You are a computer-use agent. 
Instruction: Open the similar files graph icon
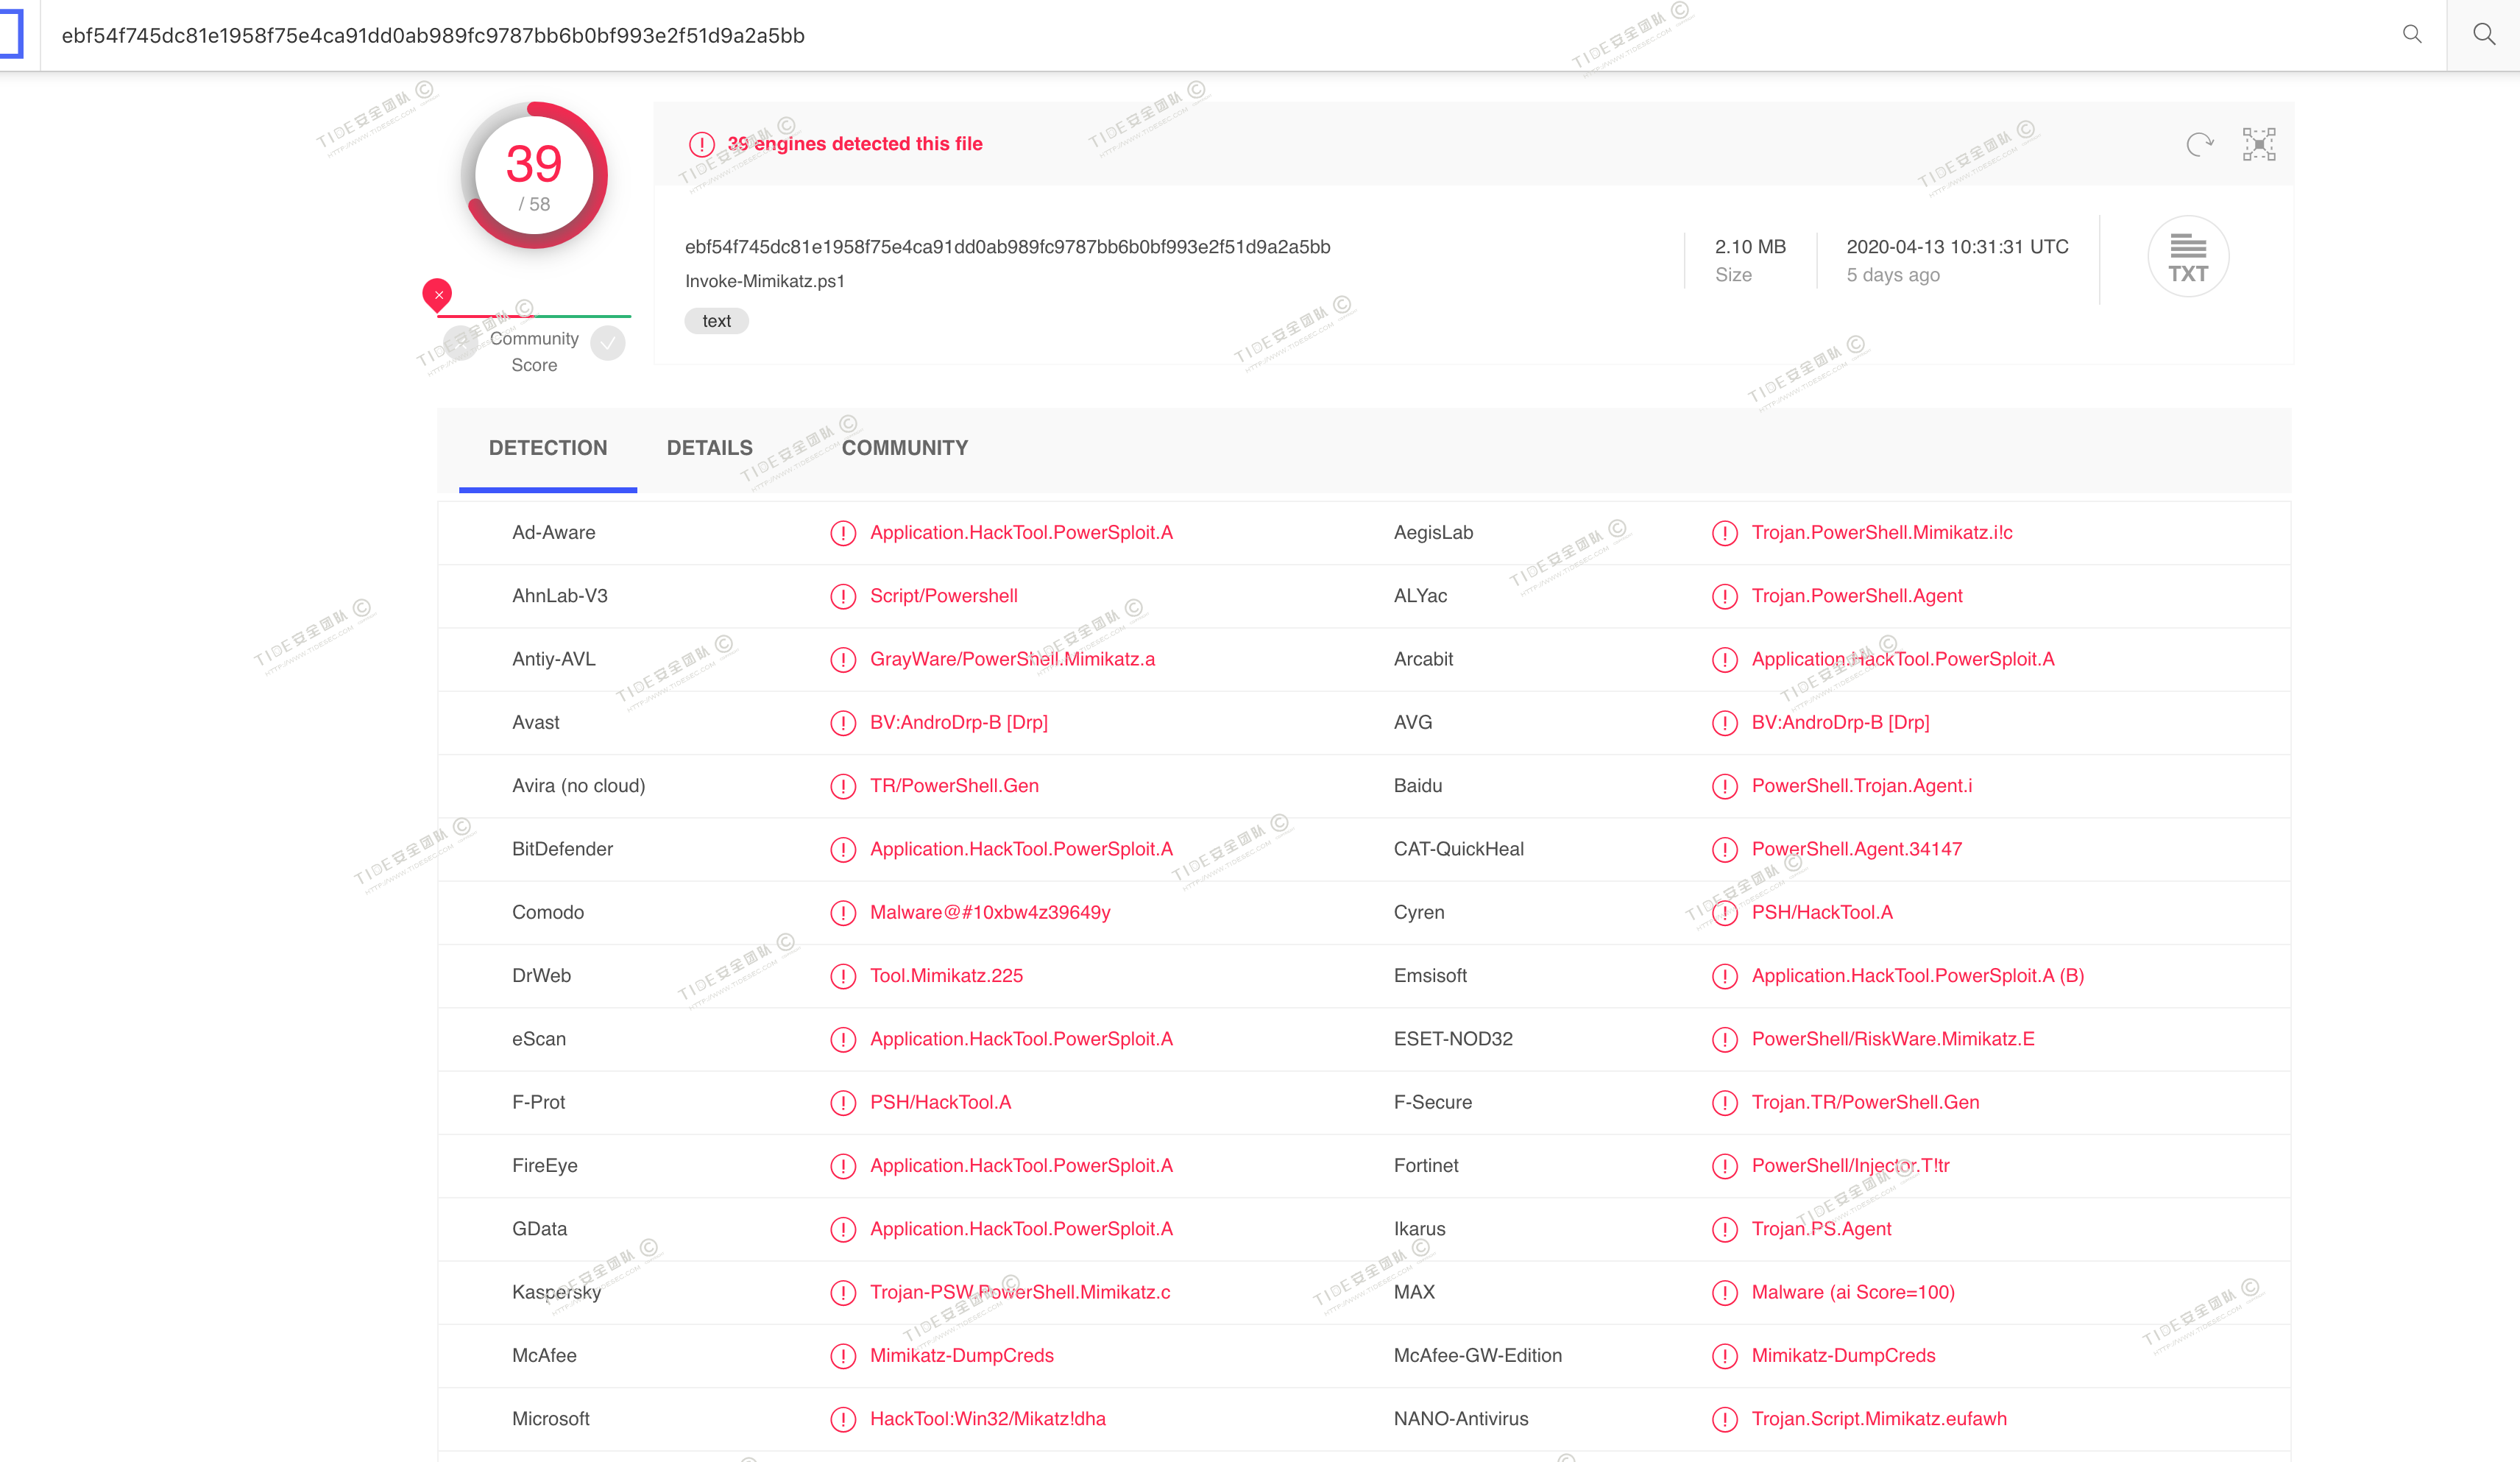coord(2259,145)
